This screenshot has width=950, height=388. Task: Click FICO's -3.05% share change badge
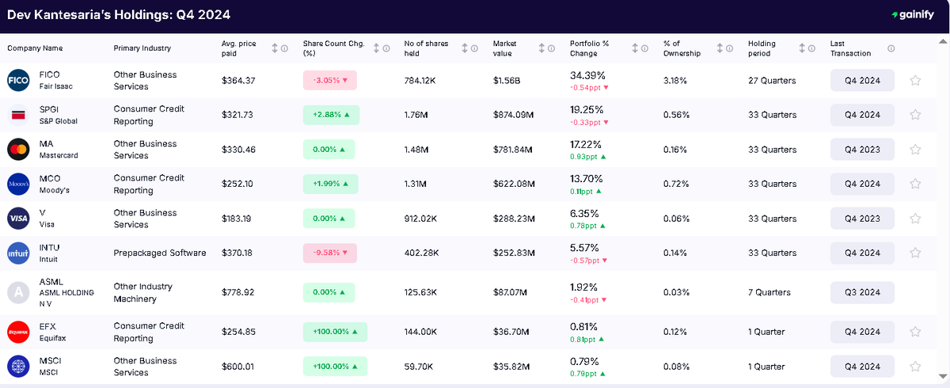[329, 81]
